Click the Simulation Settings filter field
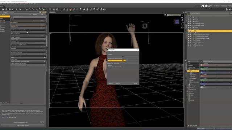Image resolution: width=232 pixels, height=130 pixels. tap(29, 17)
